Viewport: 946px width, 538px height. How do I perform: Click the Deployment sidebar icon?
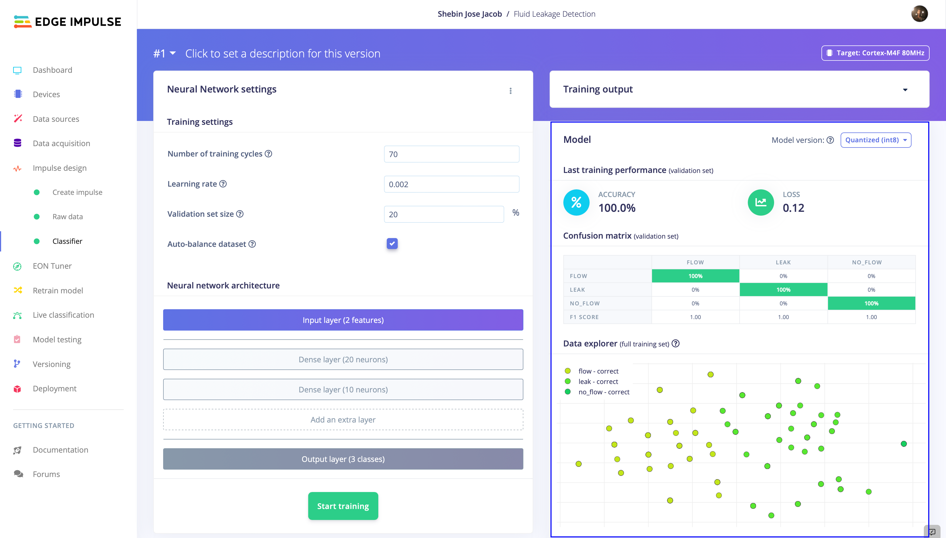[x=18, y=389]
